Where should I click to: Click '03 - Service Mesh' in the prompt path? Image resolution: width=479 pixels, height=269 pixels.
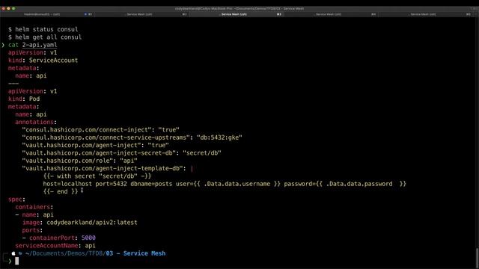(x=135, y=253)
